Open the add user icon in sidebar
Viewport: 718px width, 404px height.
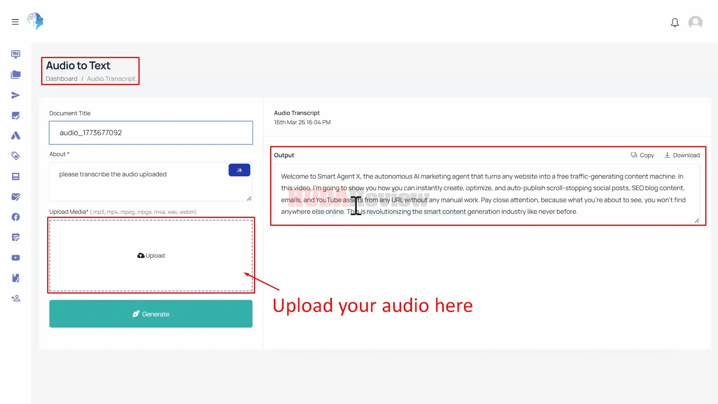pyautogui.click(x=15, y=298)
